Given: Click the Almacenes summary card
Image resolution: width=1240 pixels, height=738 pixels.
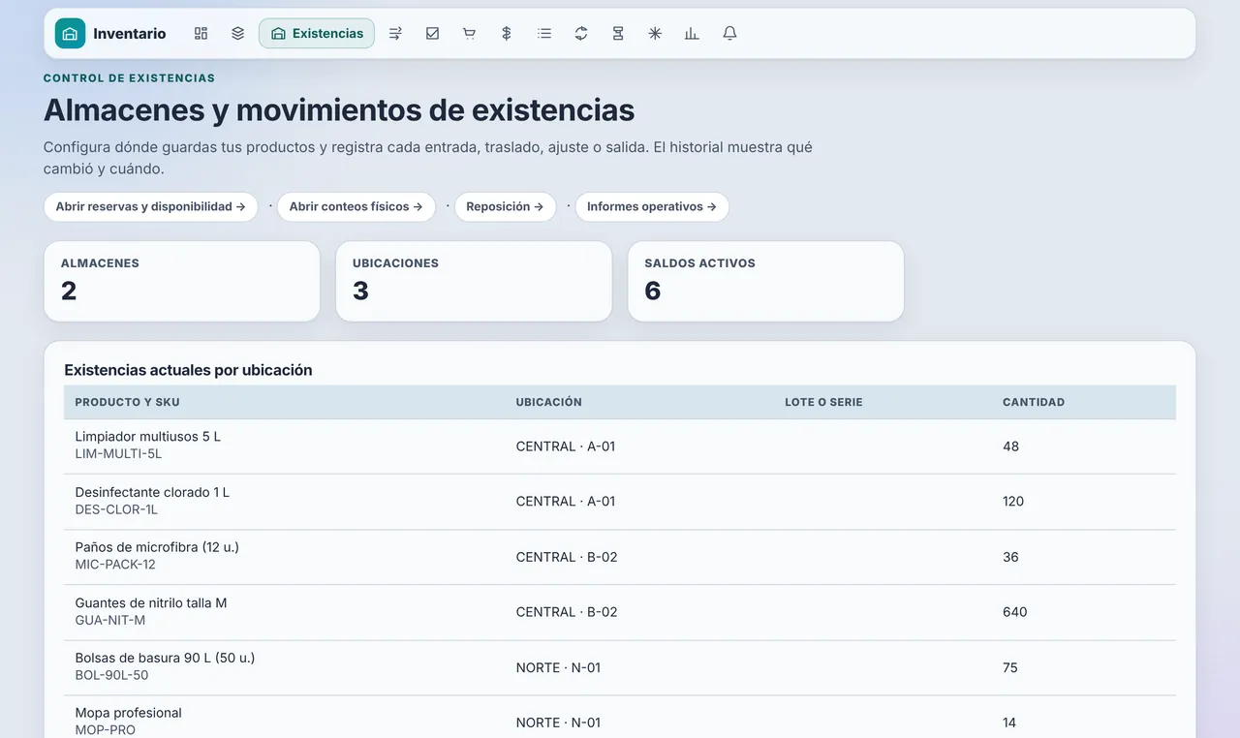Looking at the screenshot, I should 182,281.
